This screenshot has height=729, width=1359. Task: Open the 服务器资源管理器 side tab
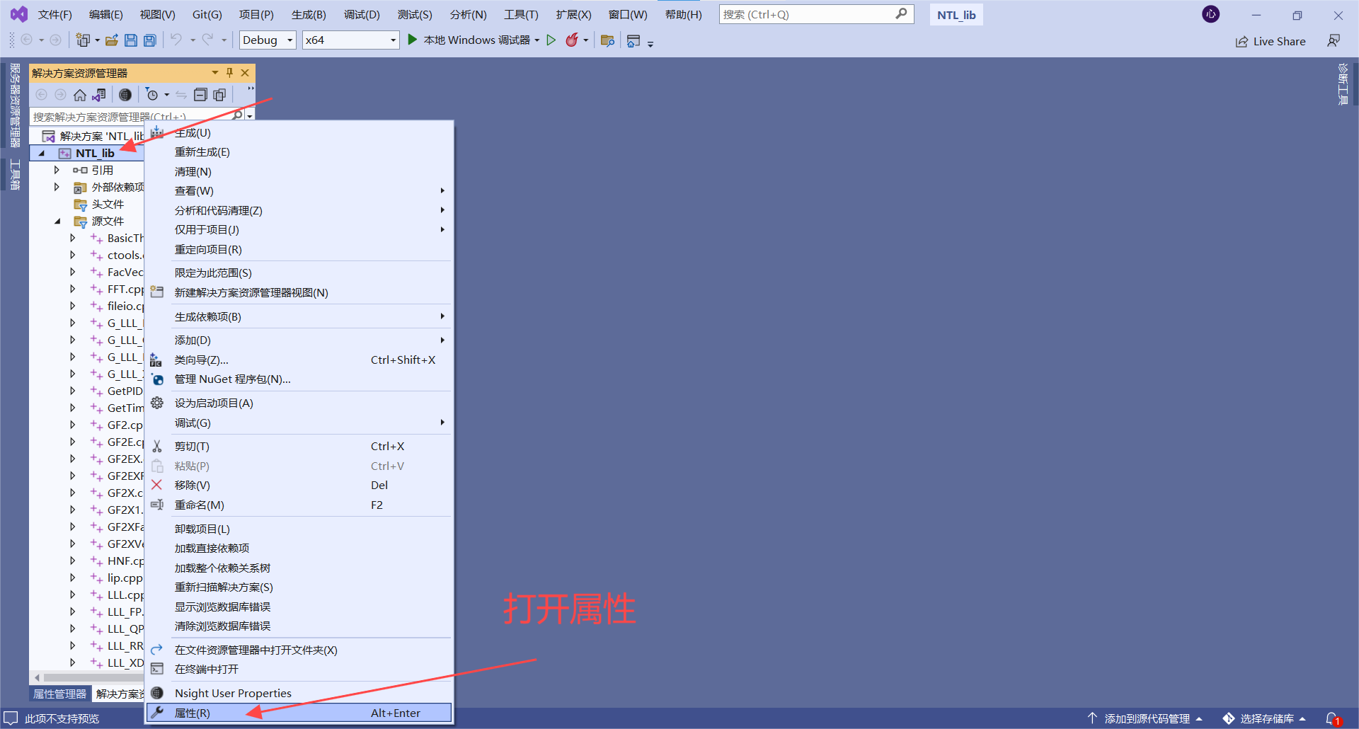pos(14,105)
